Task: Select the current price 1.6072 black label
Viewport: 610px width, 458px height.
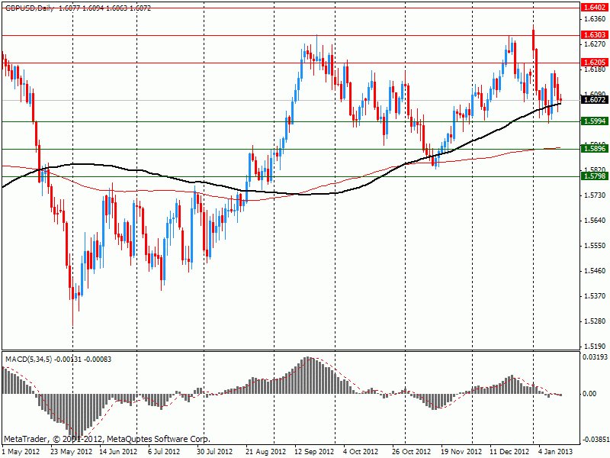Action: (x=594, y=99)
